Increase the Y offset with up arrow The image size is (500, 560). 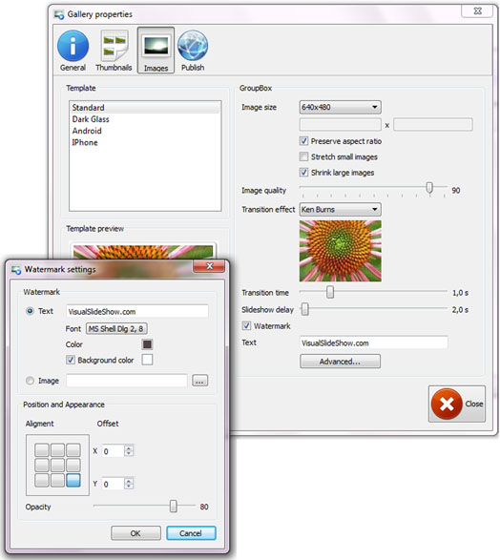pos(129,481)
